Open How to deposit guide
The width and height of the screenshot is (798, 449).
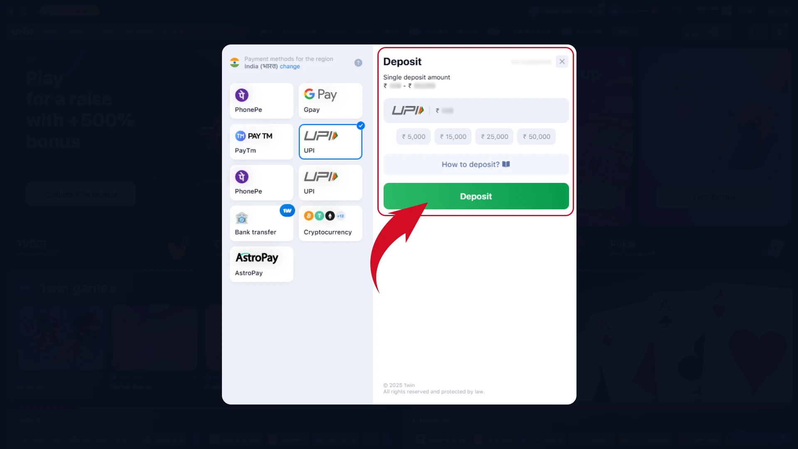tap(476, 164)
